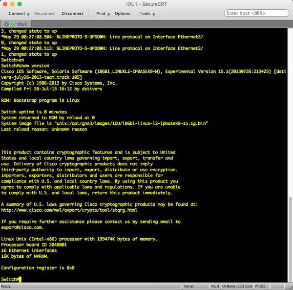293x290 pixels.
Task: Click the 'Configuration register is 0x0' line
Action: [38, 268]
